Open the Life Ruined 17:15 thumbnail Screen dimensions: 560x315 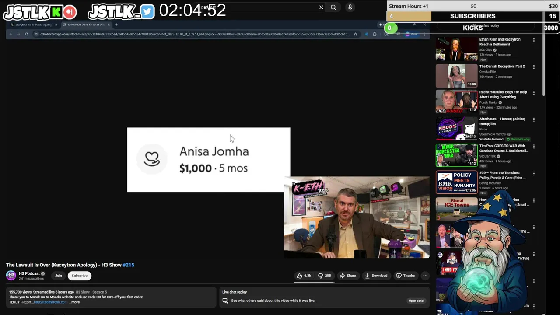pyautogui.click(x=456, y=101)
